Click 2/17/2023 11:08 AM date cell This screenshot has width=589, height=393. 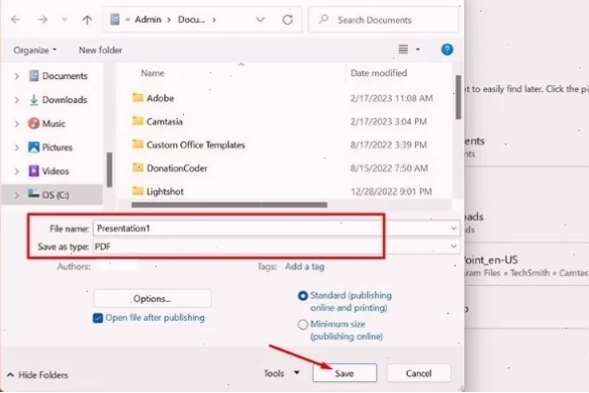[x=391, y=98]
